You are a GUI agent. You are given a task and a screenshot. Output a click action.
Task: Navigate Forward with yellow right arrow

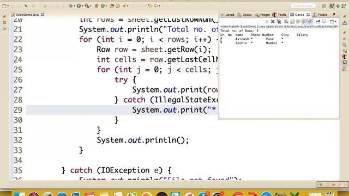click(x=156, y=5)
